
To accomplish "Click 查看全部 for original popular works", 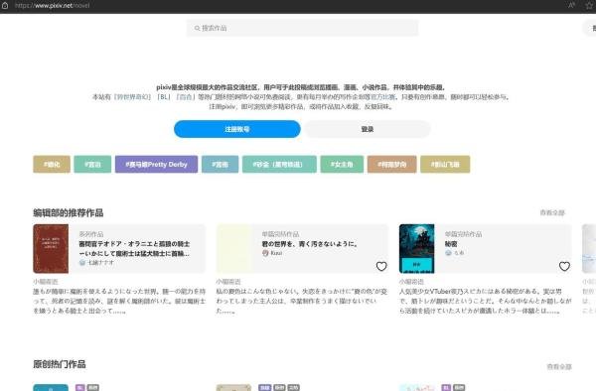I will pyautogui.click(x=559, y=367).
